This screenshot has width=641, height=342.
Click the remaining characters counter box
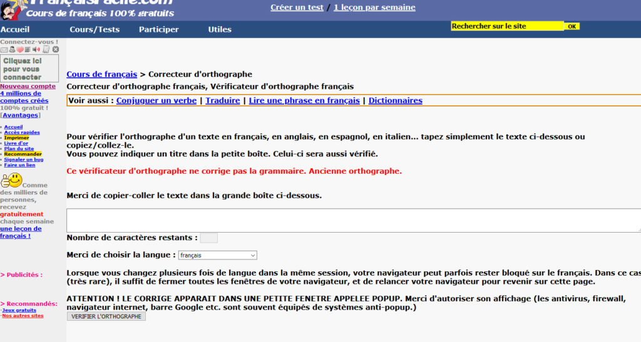click(x=209, y=238)
